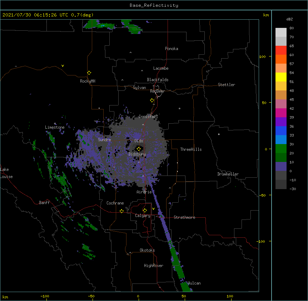Click the RockyMH label
The width and height of the screenshot is (308, 301).
coord(88,81)
